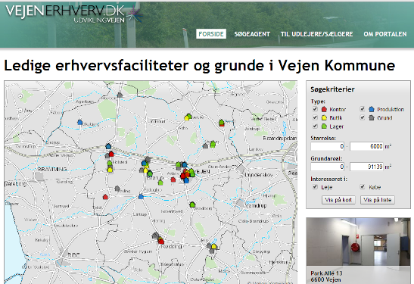Click the BRAMMING label on map
This screenshot has width=414, height=284.
[52, 169]
